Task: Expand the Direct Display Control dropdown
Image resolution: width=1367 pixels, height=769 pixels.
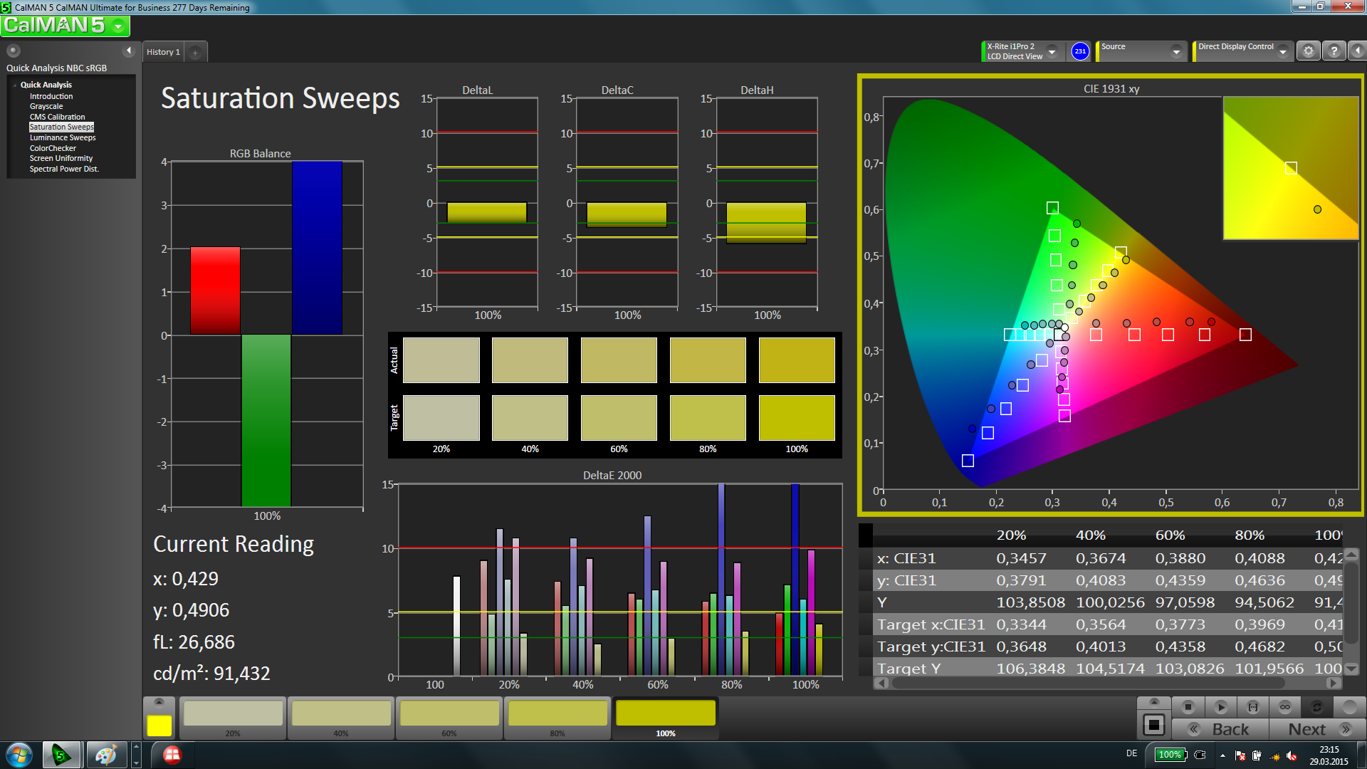Action: pyautogui.click(x=1282, y=52)
